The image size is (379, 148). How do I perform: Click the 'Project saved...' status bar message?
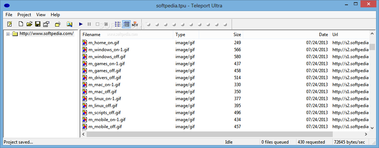coord(19,142)
